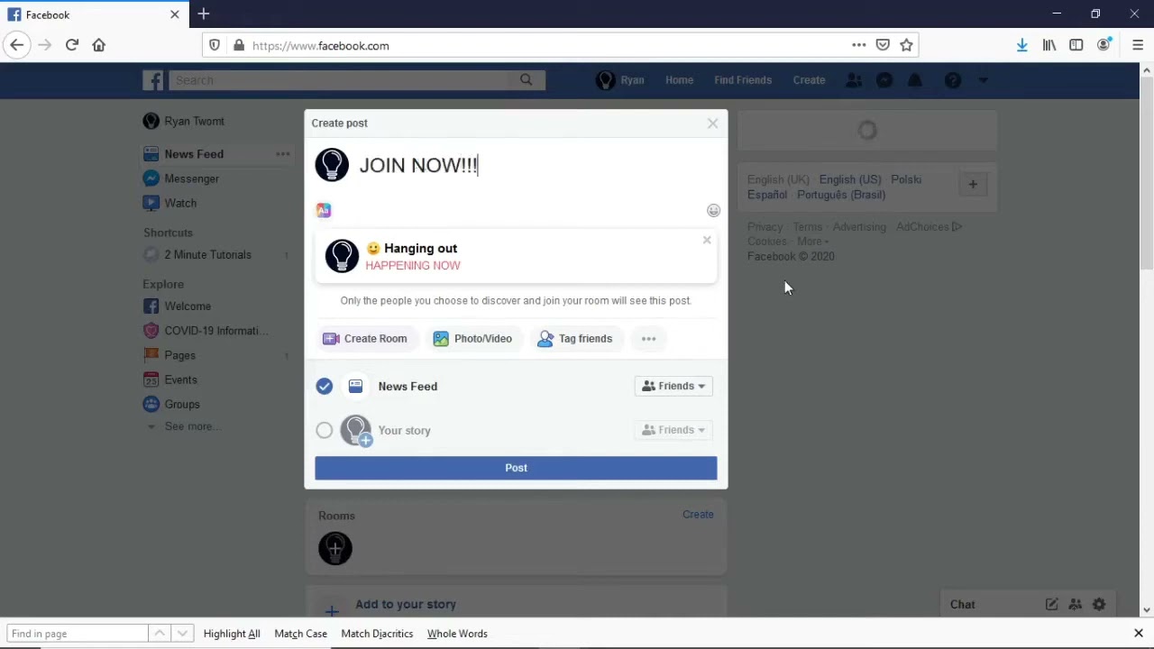Remove the Hanging out room attachment

click(707, 240)
